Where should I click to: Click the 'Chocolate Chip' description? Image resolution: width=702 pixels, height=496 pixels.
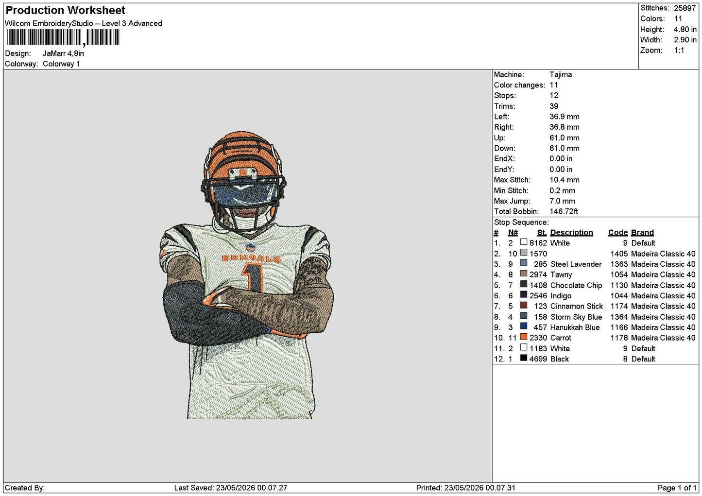pyautogui.click(x=576, y=285)
